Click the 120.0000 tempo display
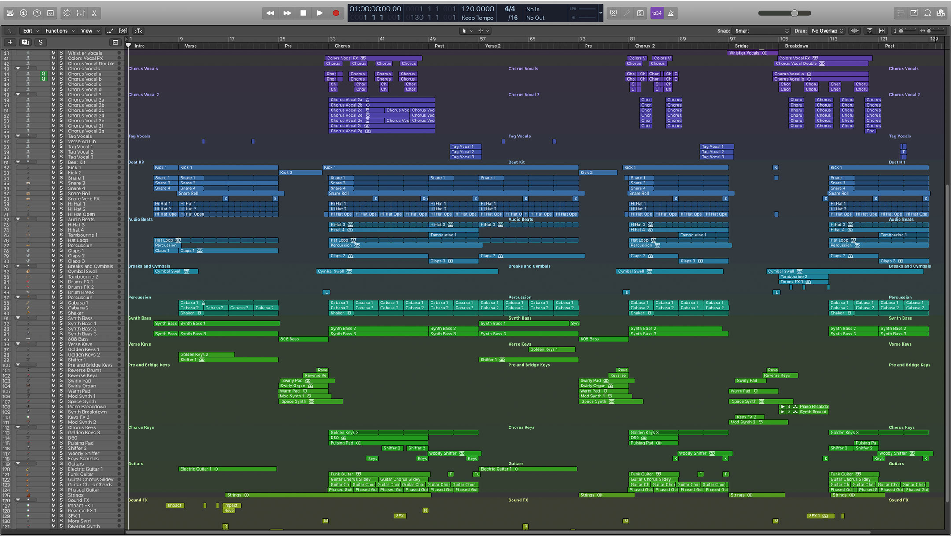Image resolution: width=951 pixels, height=537 pixels. tap(477, 9)
